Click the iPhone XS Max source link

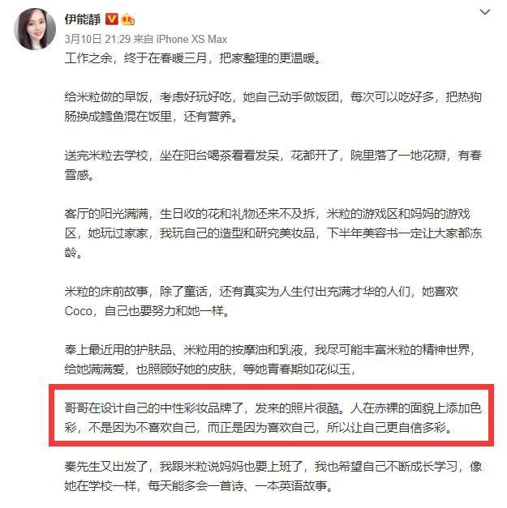pos(191,39)
